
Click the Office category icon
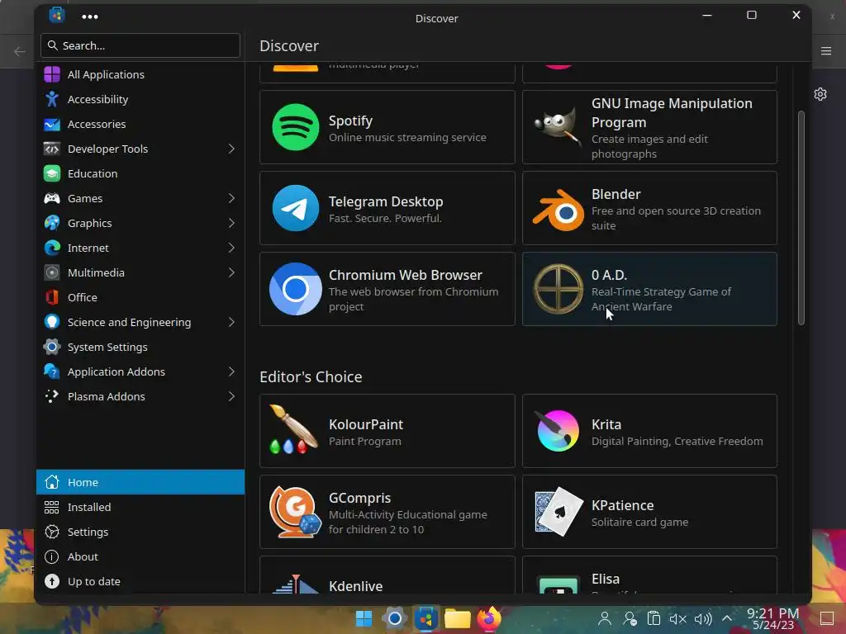click(x=52, y=297)
